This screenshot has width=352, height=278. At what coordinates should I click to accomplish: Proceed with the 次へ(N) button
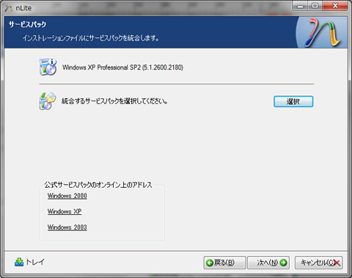268,263
